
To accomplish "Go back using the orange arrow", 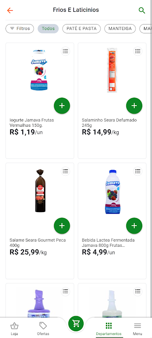I will 10,10.
